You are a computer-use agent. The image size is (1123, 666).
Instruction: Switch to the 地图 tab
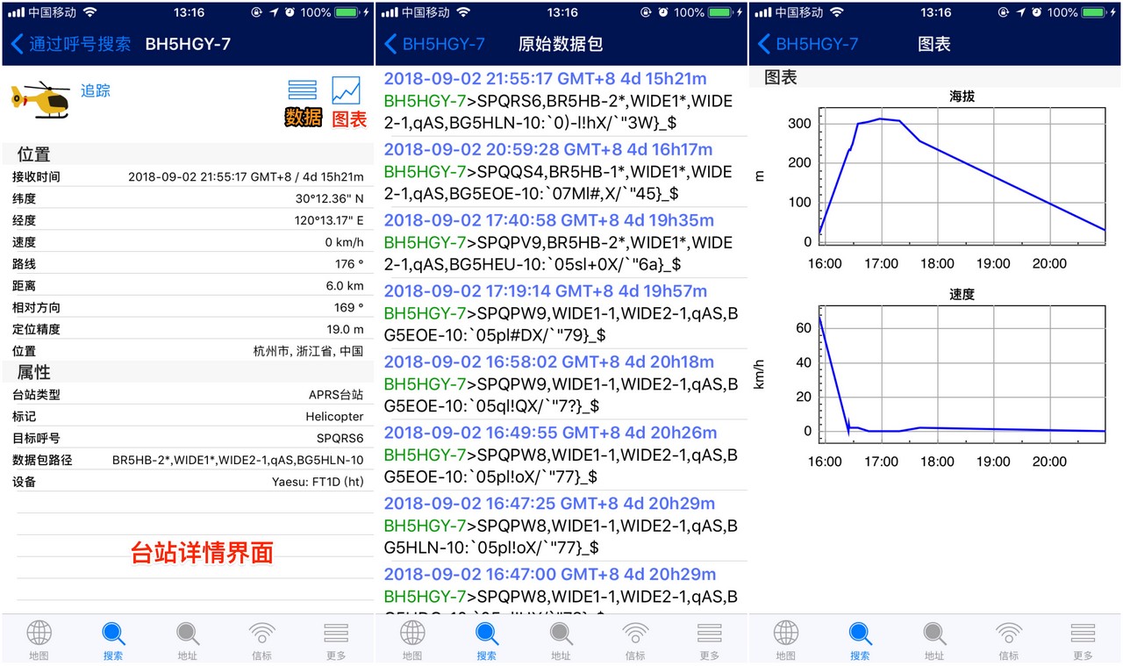412,636
